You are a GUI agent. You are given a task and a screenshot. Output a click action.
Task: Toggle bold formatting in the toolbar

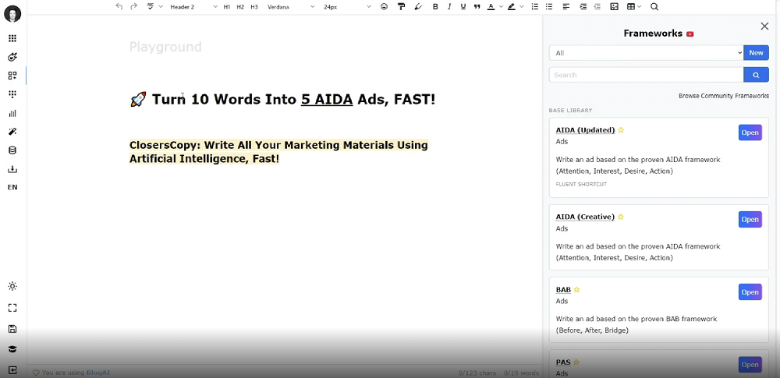[x=435, y=7]
